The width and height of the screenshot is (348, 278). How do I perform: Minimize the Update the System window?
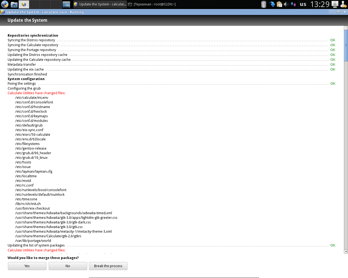coord(332,12)
